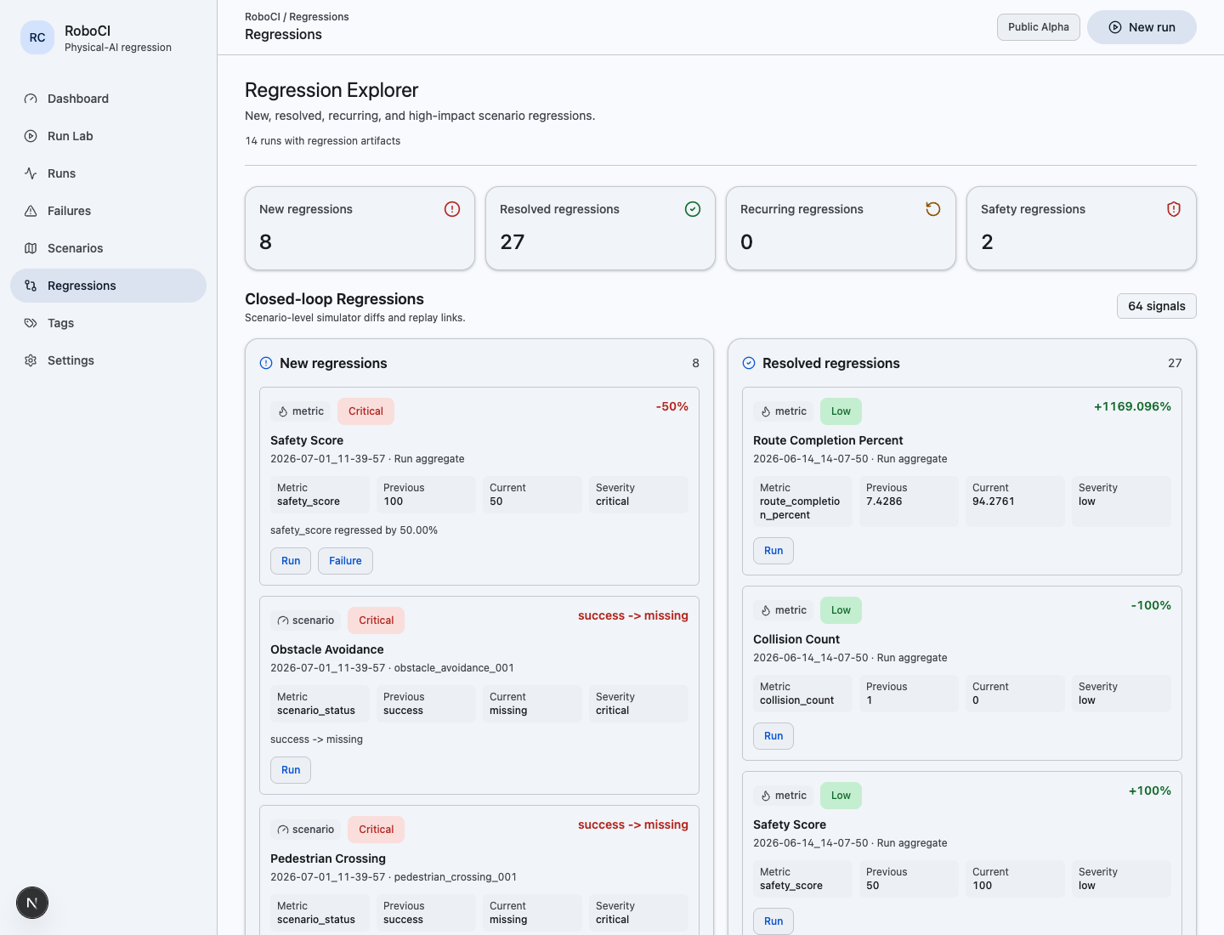Click the Failures warning-triangle icon
The image size is (1224, 935).
pos(31,211)
